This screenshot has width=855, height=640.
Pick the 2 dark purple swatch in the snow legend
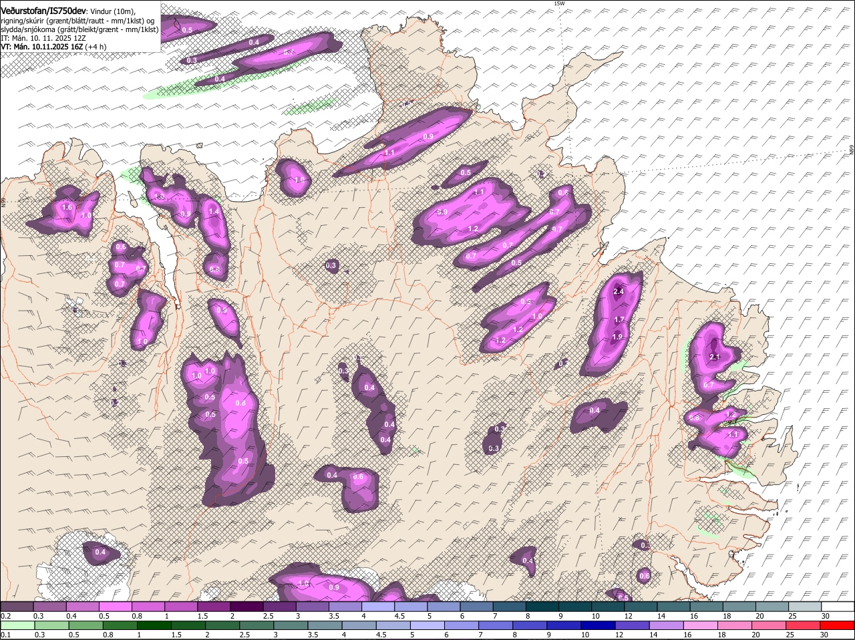(246, 607)
